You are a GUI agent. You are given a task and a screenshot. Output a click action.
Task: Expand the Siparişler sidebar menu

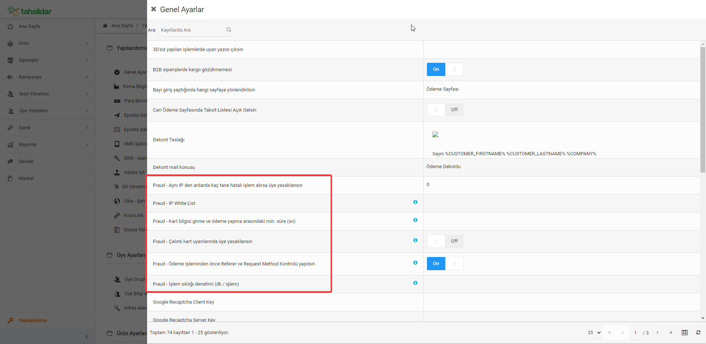(x=48, y=60)
